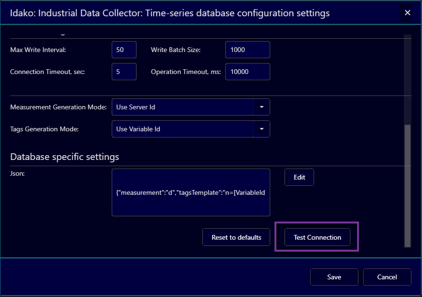This screenshot has width=422, height=297.
Task: Click the Max Write Interval input field
Action: click(124, 50)
